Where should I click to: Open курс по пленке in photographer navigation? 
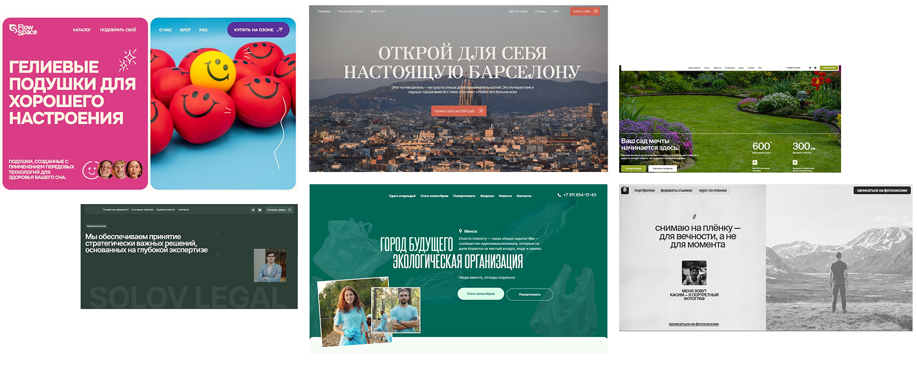coord(713,191)
